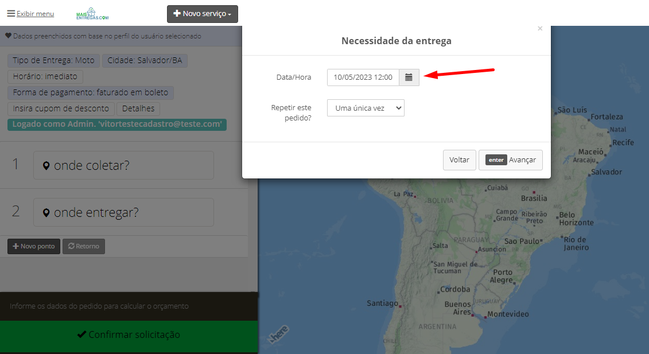The width and height of the screenshot is (649, 354).
Task: Click the MaisEntregas.com logo
Action: [92, 14]
